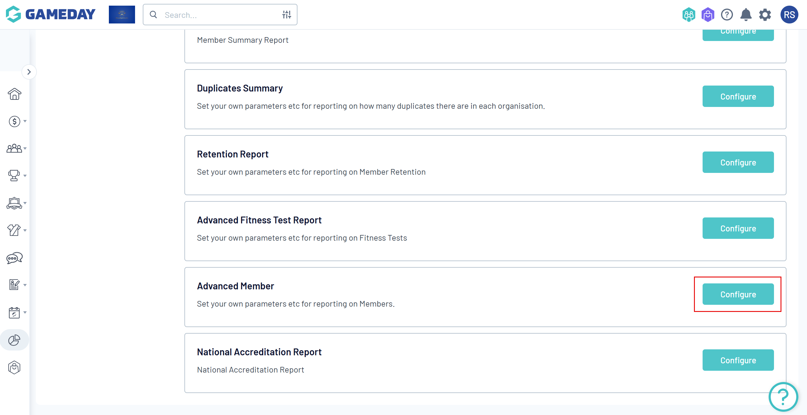Click the speech bubbles Communications icon
The height and width of the screenshot is (415, 807).
coord(14,258)
